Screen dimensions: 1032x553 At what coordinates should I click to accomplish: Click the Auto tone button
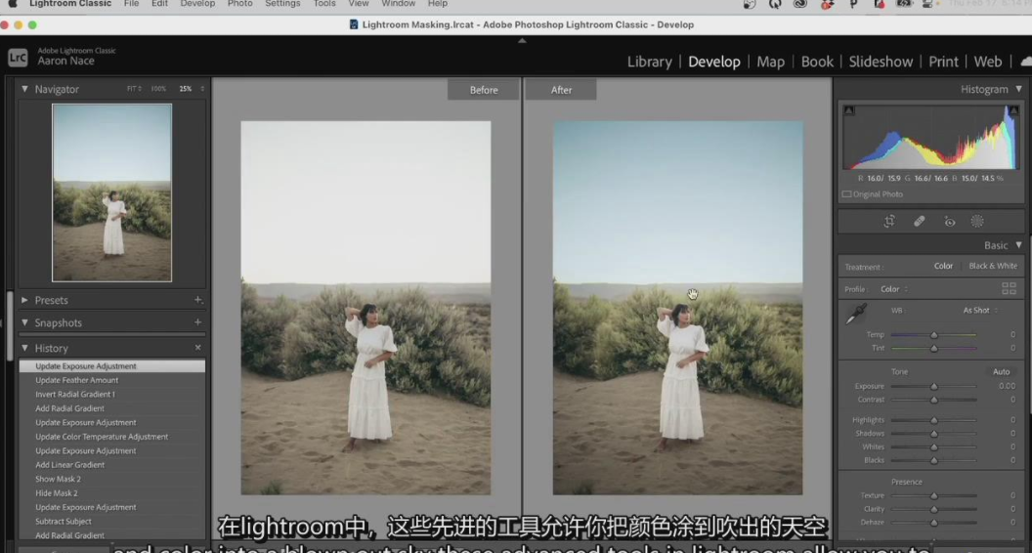tap(1001, 372)
